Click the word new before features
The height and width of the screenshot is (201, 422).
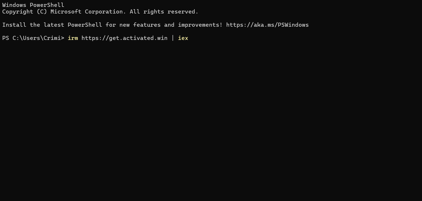(x=125, y=25)
